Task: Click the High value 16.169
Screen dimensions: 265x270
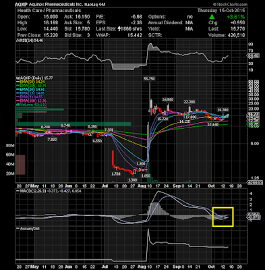Action: pyautogui.click(x=50, y=23)
